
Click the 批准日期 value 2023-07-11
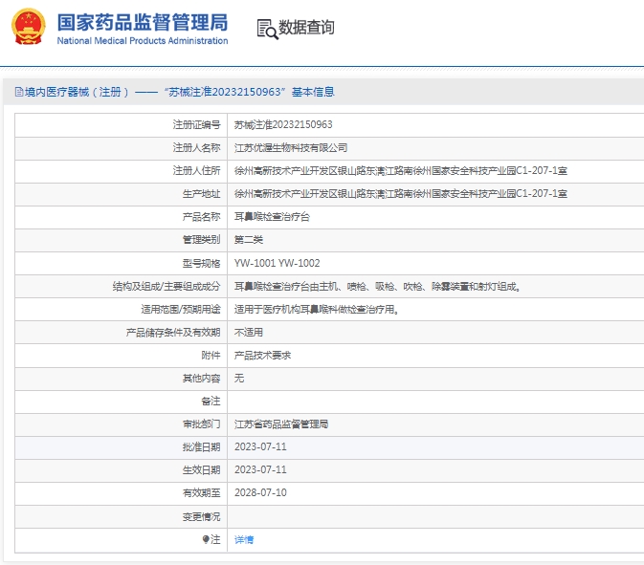[260, 446]
